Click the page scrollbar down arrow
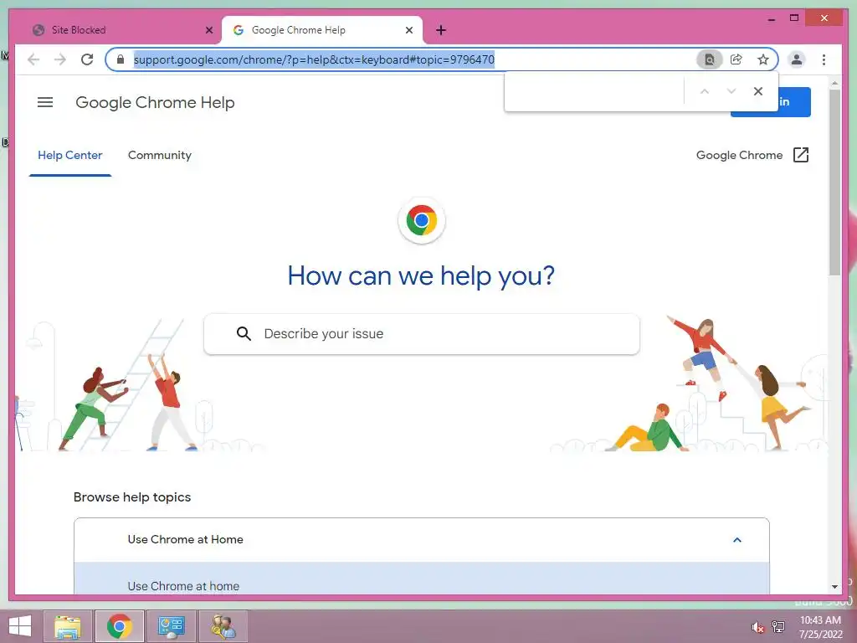Screen dimensions: 857x643 click(x=834, y=587)
